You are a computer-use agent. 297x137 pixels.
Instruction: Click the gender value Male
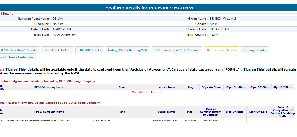(213, 24)
